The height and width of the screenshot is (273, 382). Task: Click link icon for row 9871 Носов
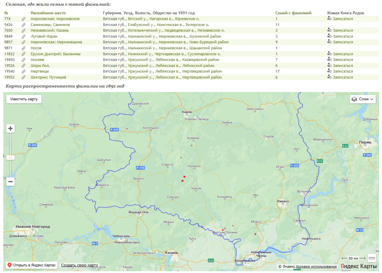pyautogui.click(x=24, y=48)
